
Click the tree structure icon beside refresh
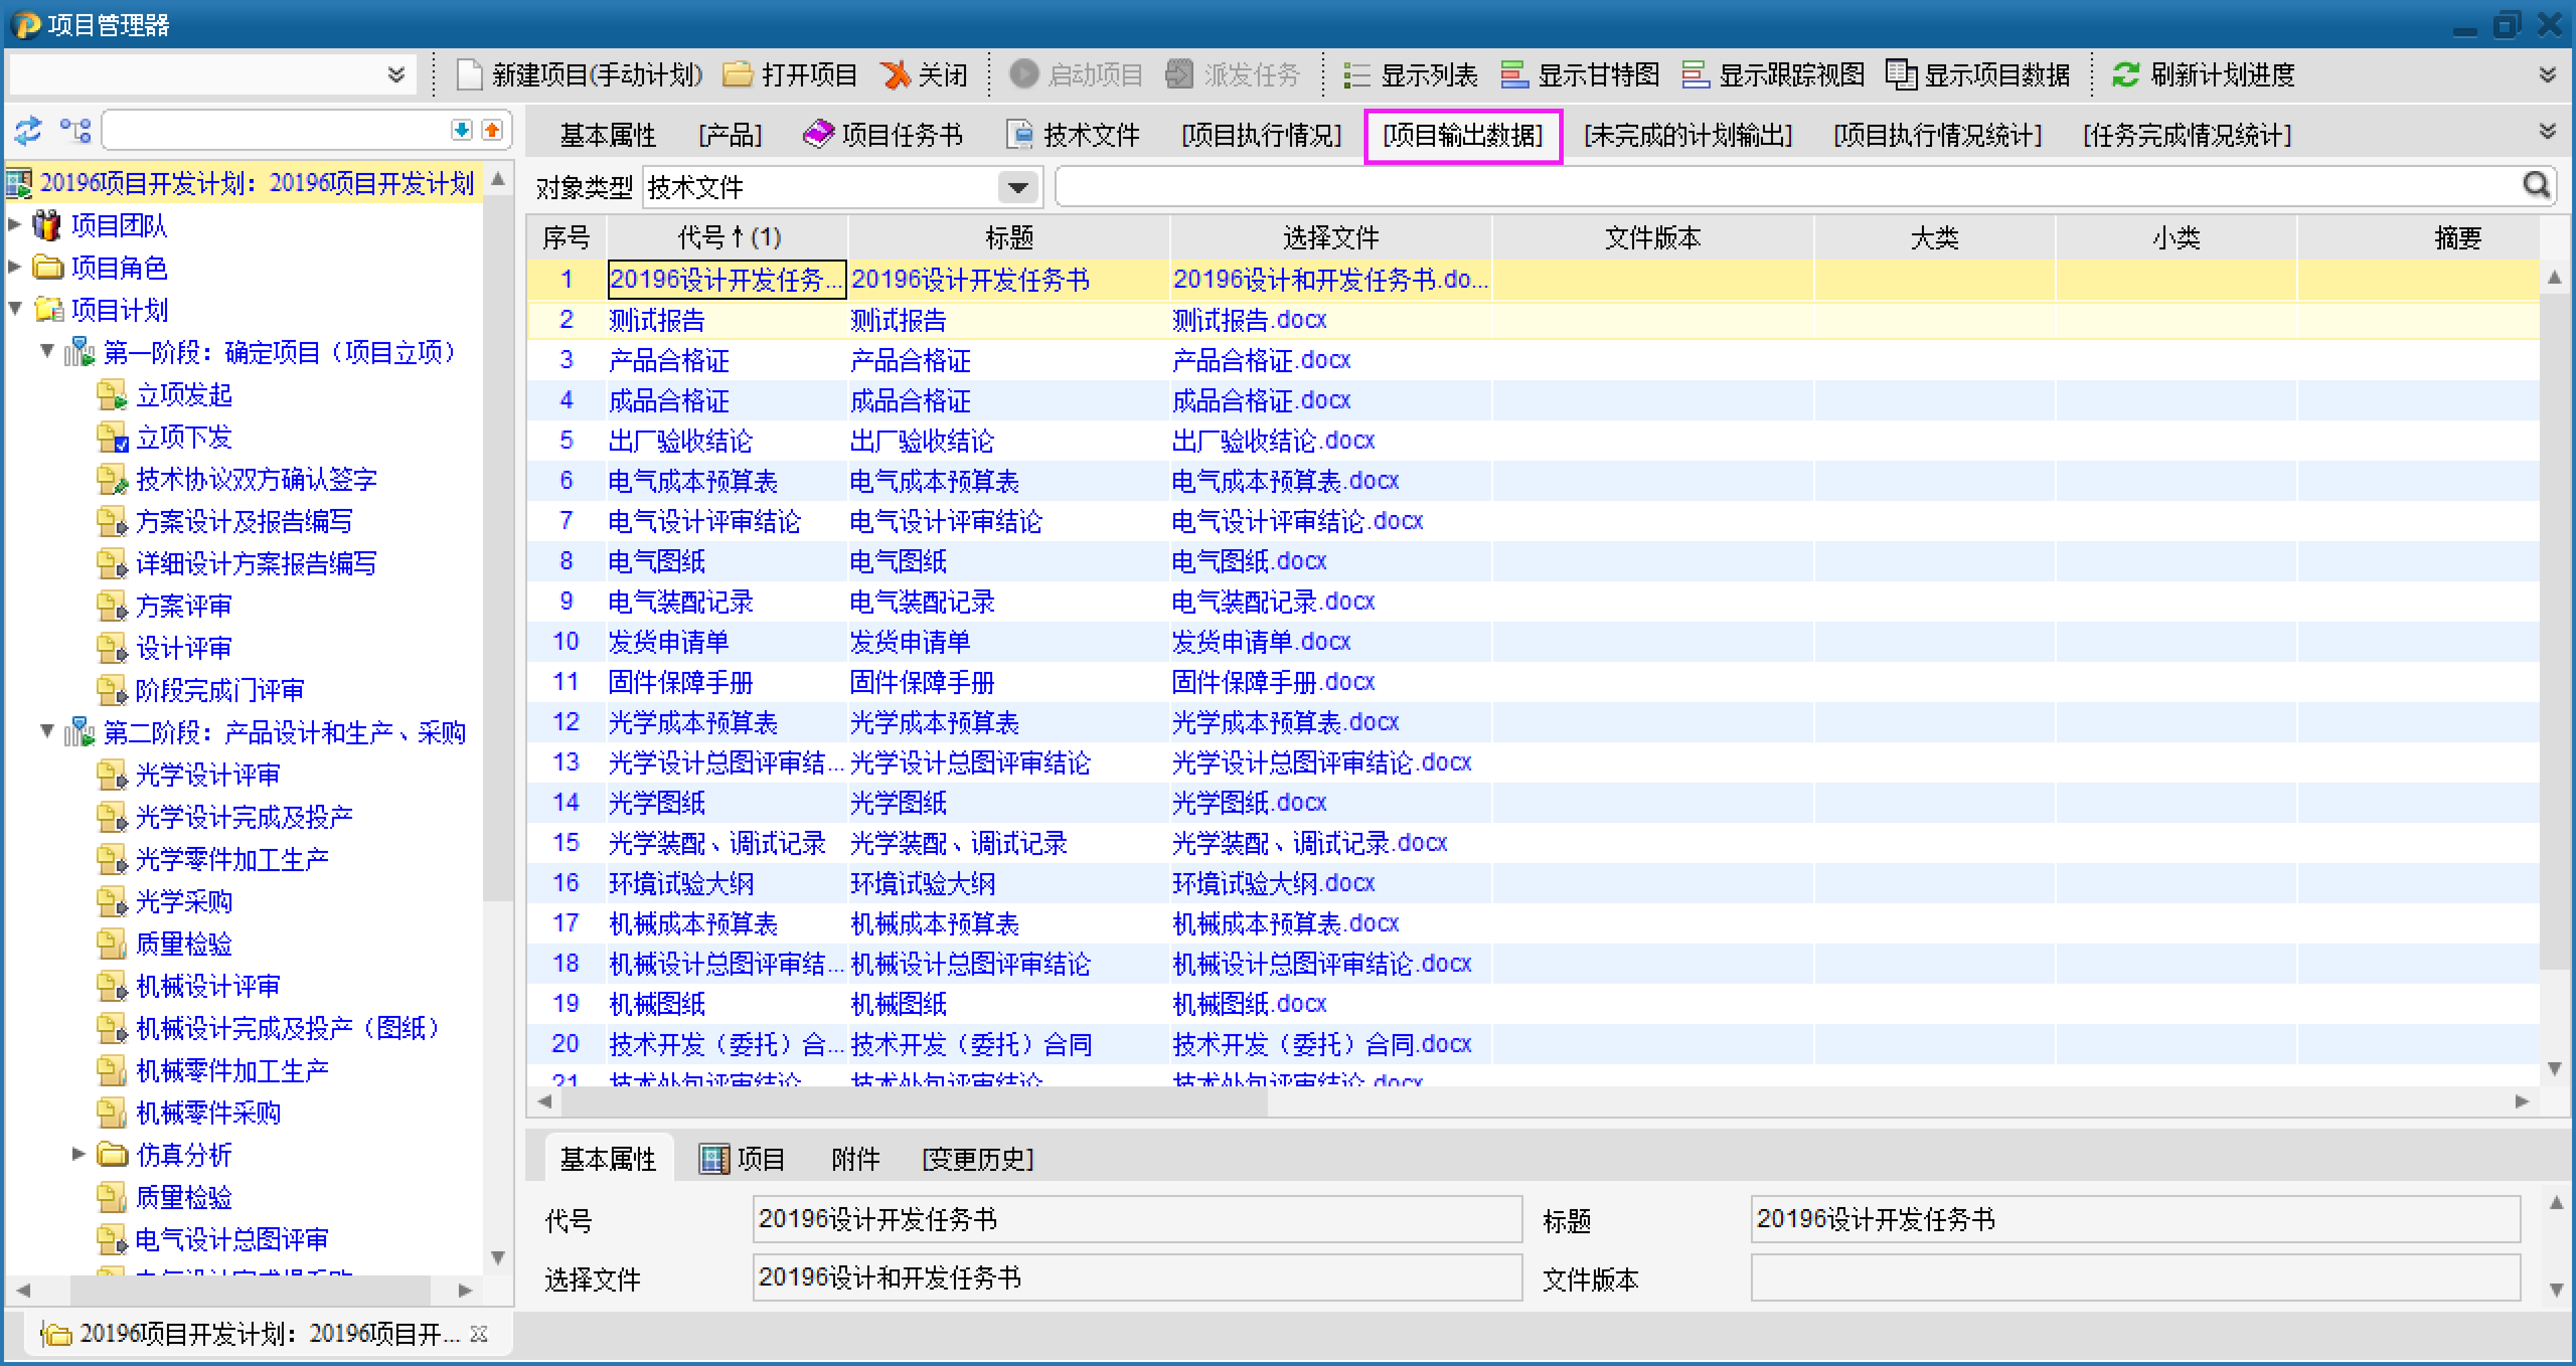pyautogui.click(x=75, y=130)
